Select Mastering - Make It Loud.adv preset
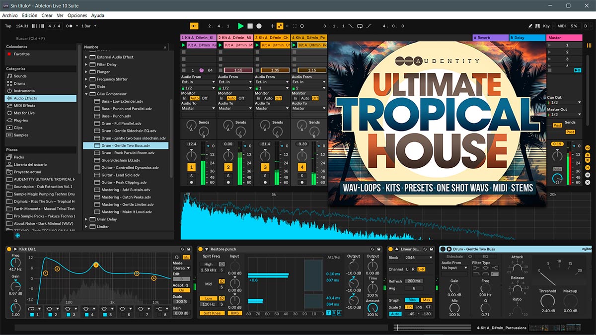This screenshot has width=596, height=335. (x=126, y=212)
